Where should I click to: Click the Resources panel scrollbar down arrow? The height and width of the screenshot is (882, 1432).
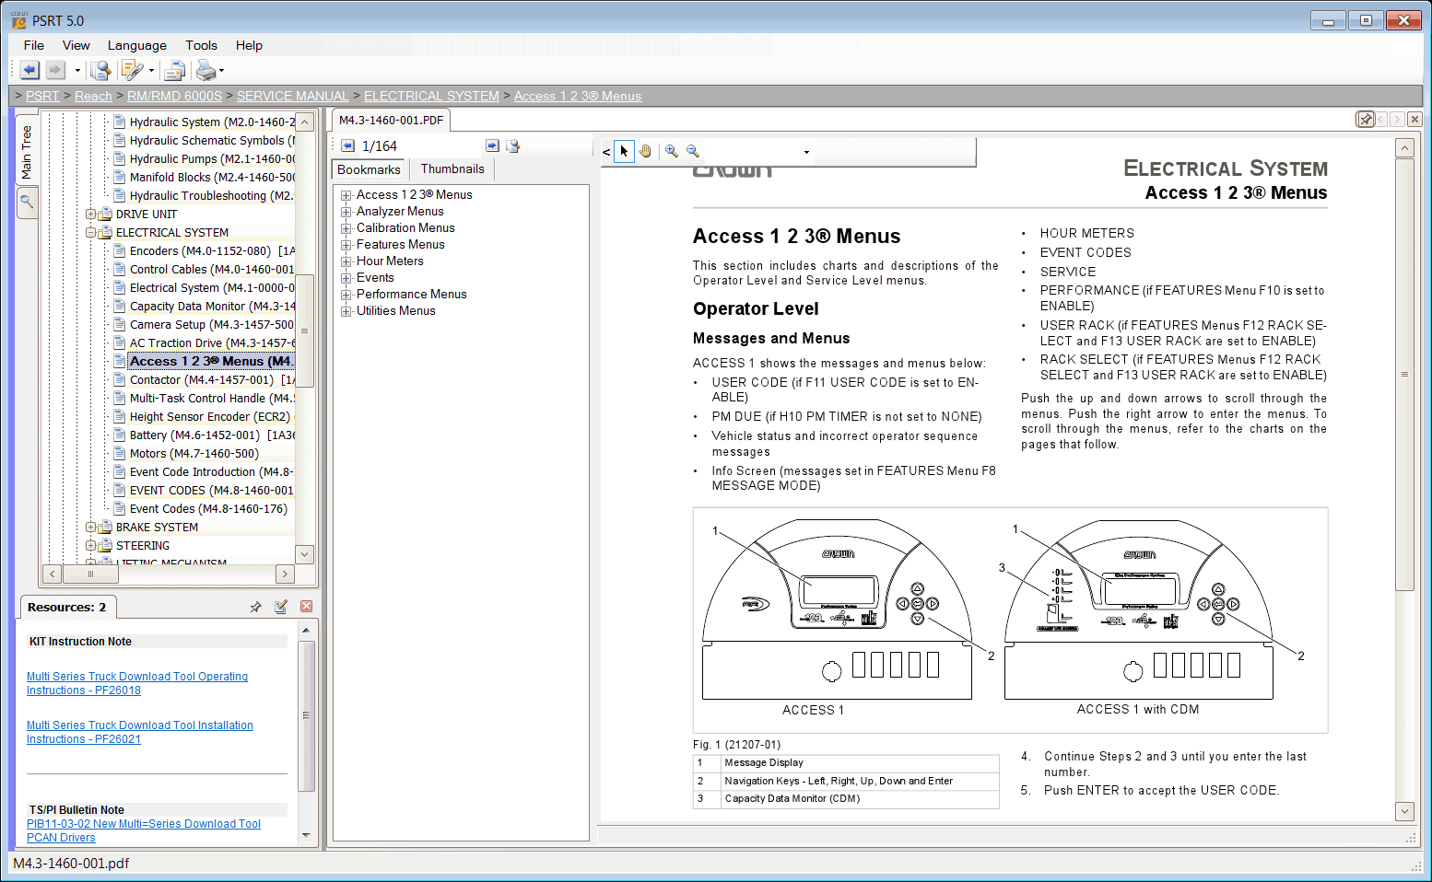306,835
